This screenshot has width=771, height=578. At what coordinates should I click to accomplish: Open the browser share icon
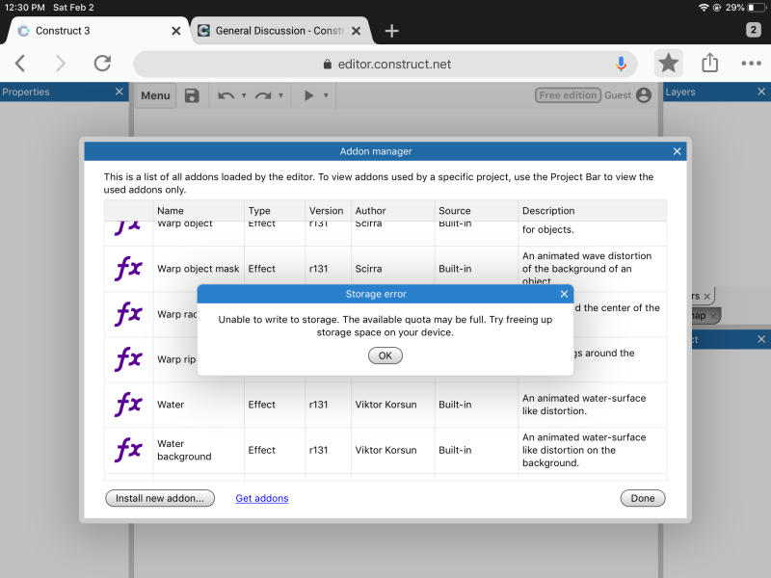coord(709,63)
